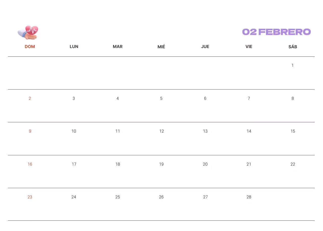Select Saturday, February 1

[x=292, y=66]
